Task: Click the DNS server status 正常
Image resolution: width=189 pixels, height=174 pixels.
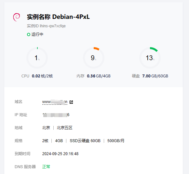Action: [x=46, y=167]
